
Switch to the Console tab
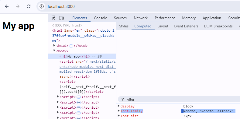(x=101, y=18)
